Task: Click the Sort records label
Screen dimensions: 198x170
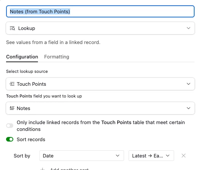Action: (31, 139)
